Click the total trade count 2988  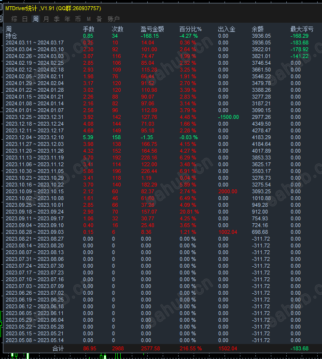pyautogui.click(x=118, y=349)
